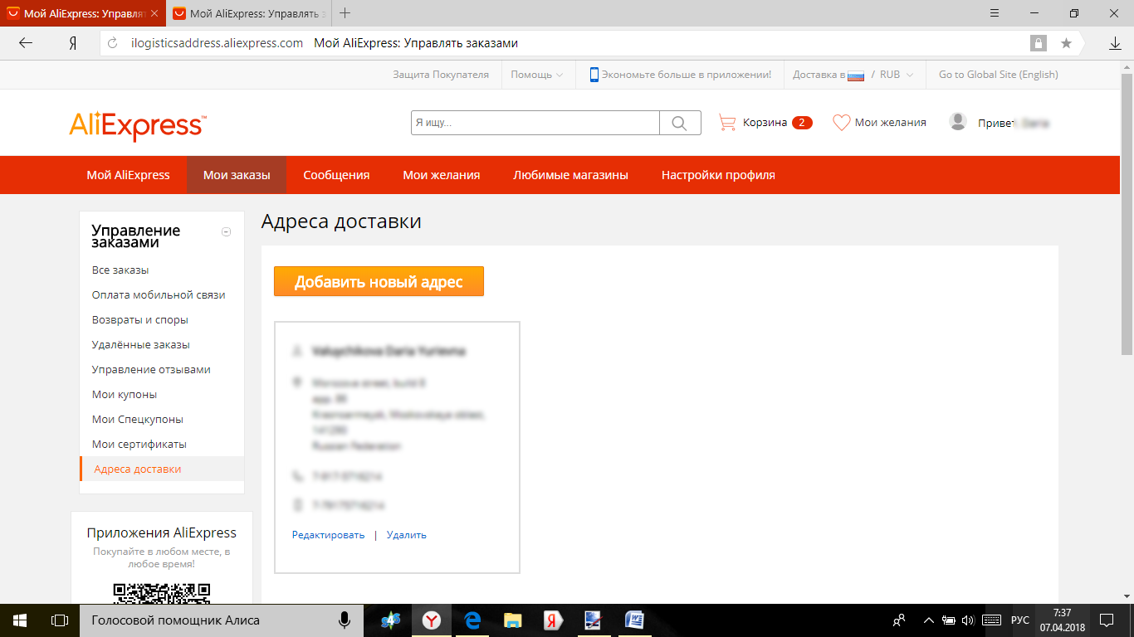Expand the Помощь dropdown
This screenshot has height=637, width=1134.
tap(536, 75)
